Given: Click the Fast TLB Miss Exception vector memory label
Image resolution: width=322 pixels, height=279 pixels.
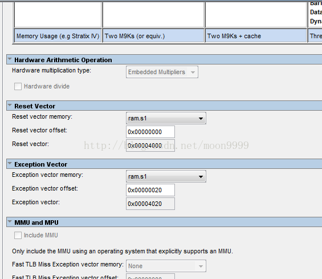Looking at the screenshot, I should pos(68,264).
